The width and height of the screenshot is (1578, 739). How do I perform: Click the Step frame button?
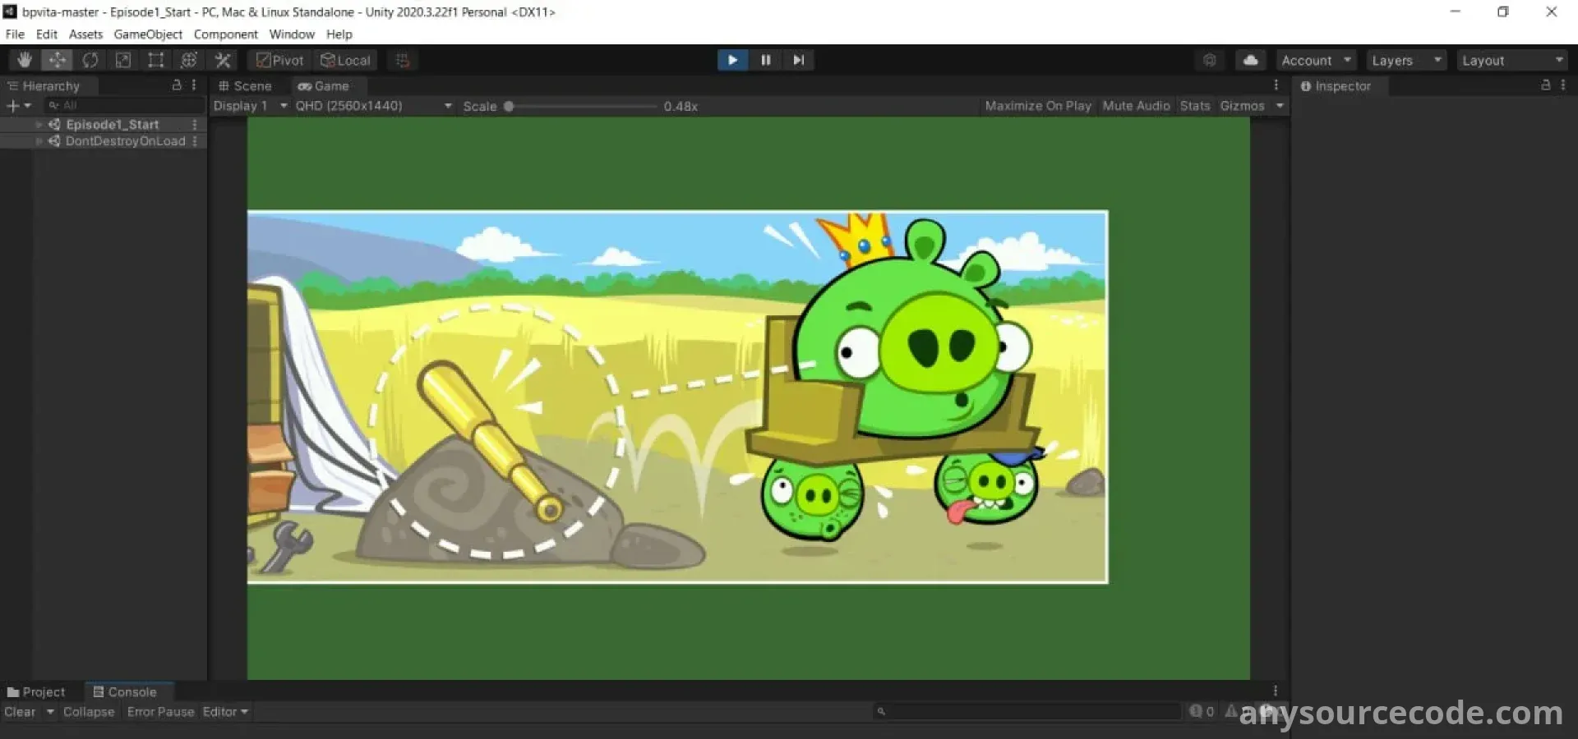click(798, 60)
